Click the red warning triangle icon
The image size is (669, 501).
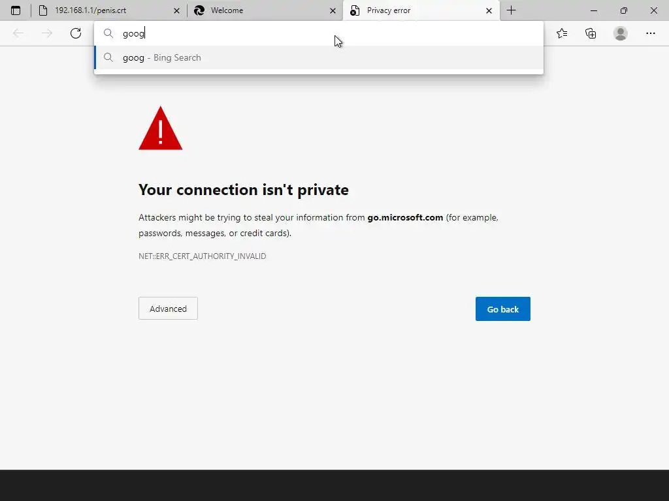pyautogui.click(x=160, y=129)
